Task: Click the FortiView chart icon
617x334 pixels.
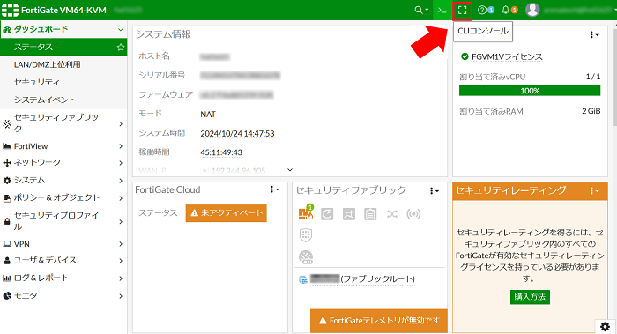Action: coord(7,146)
